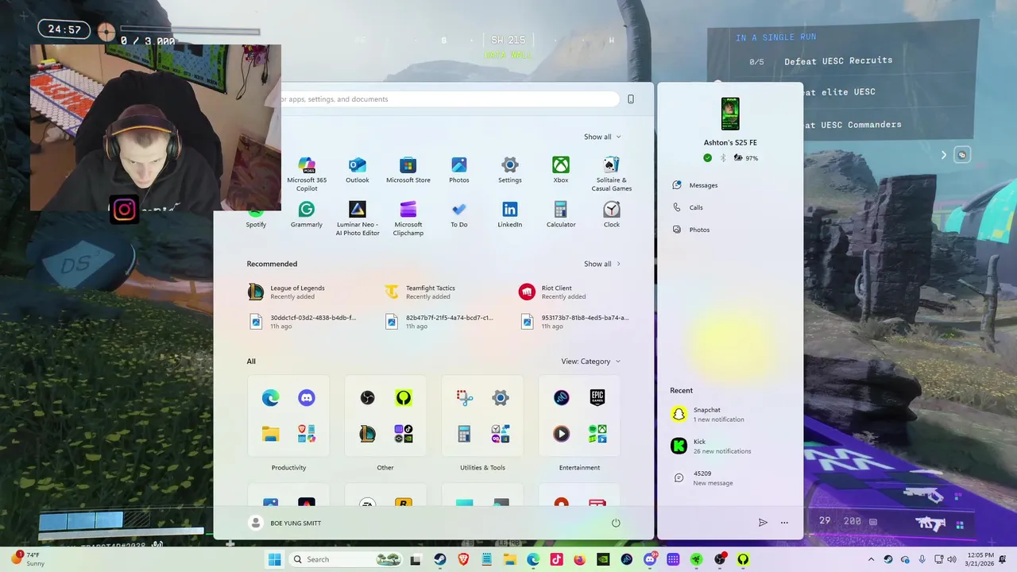The height and width of the screenshot is (572, 1017).
Task: Launch Grammarly from pinned apps
Action: (x=307, y=214)
